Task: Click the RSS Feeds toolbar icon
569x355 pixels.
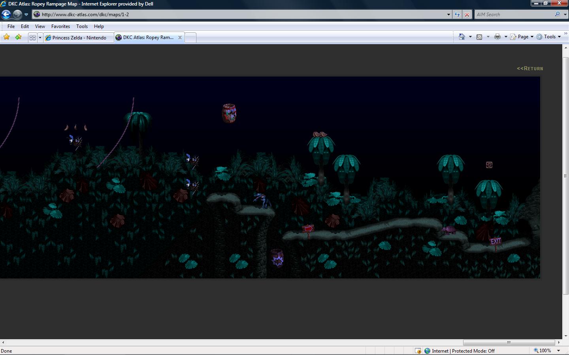Action: [x=479, y=37]
